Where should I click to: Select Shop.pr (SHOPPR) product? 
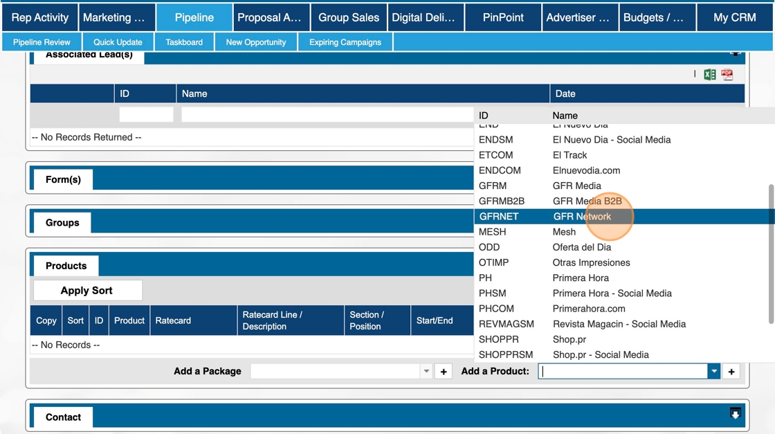click(624, 339)
